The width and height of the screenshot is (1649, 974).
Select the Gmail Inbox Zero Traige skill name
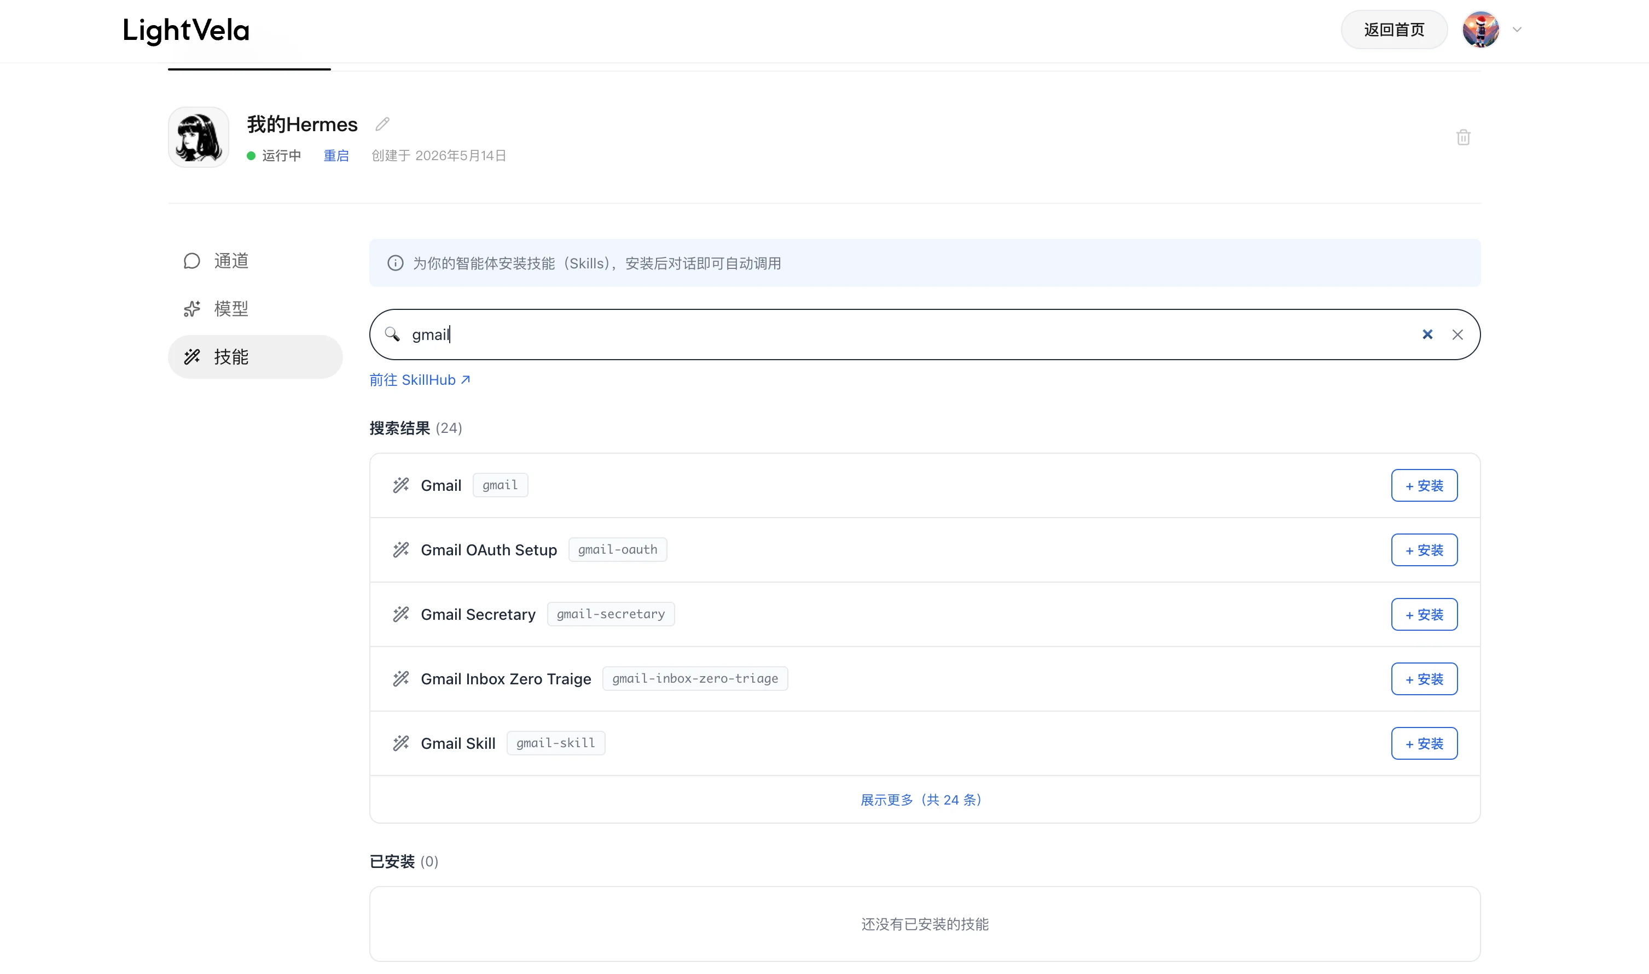pos(506,679)
